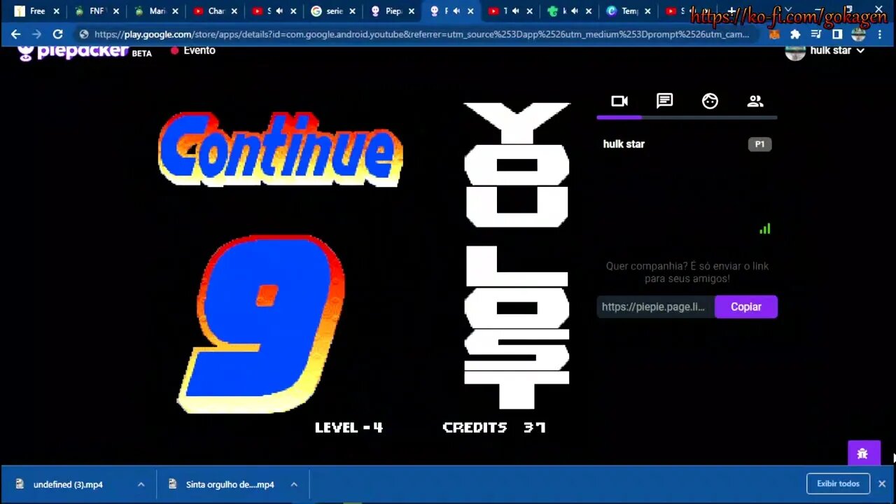Open the players list tab
This screenshot has width=896, height=504.
(x=755, y=101)
